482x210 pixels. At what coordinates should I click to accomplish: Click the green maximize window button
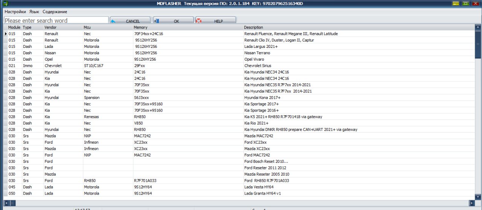(466, 4)
